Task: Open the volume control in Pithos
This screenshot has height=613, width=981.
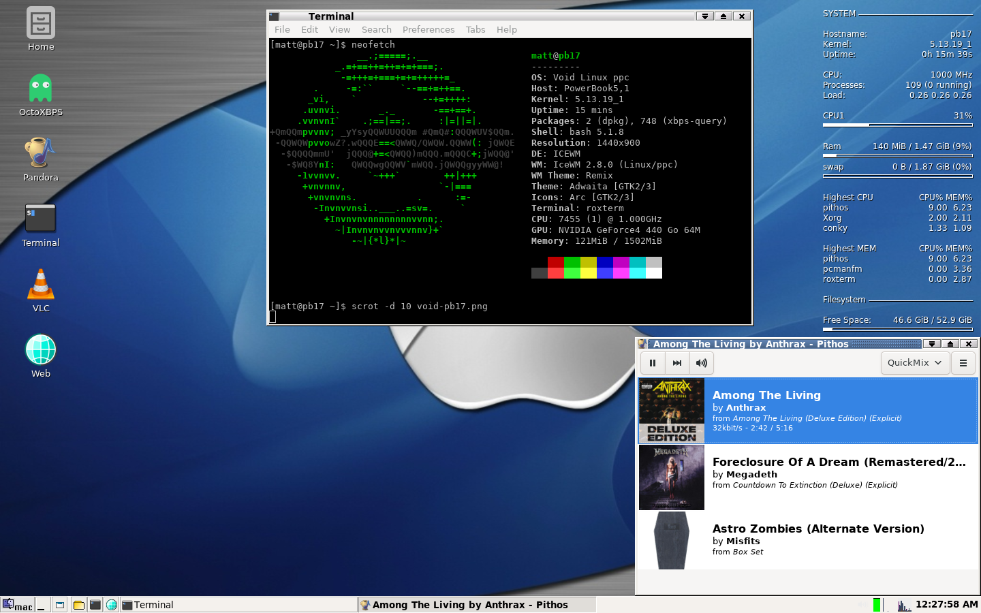Action: [702, 363]
